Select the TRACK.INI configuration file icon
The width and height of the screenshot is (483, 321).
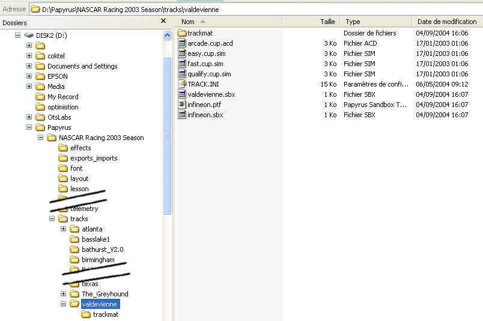(182, 84)
